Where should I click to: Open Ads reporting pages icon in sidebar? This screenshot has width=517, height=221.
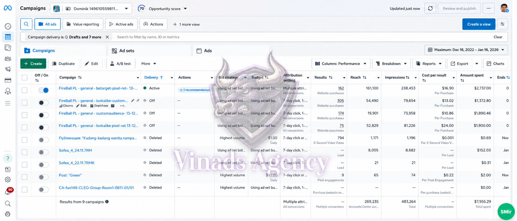click(8, 48)
